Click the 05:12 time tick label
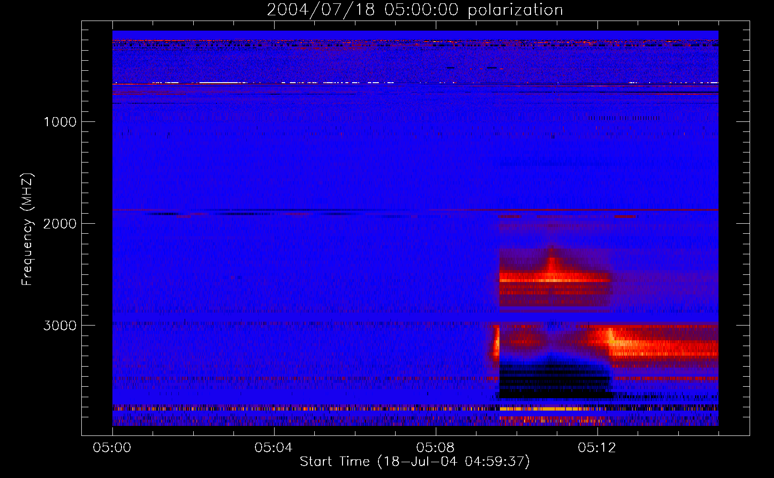 597,448
